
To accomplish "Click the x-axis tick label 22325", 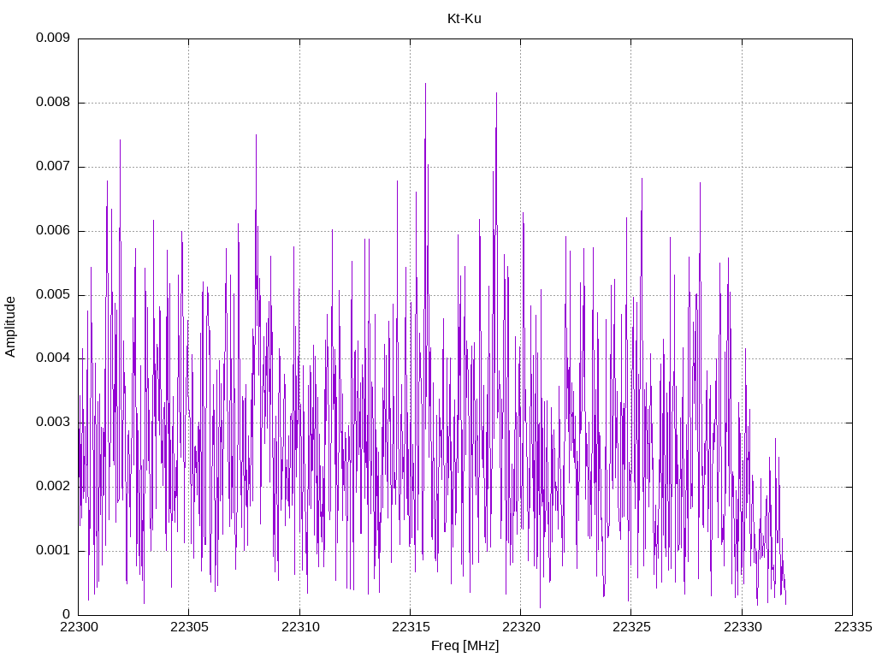I will pos(631,627).
